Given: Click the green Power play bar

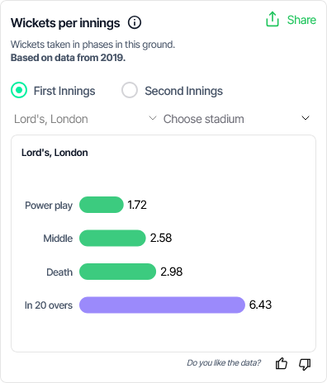Looking at the screenshot, I should 102,205.
